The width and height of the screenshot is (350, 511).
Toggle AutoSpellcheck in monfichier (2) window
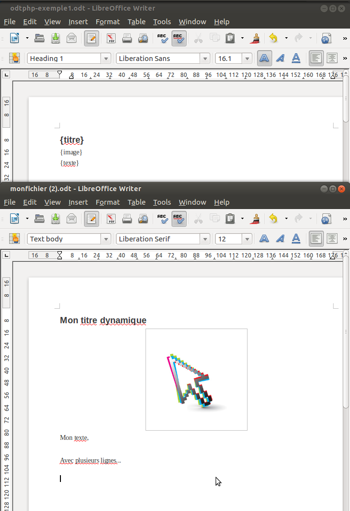tap(179, 219)
